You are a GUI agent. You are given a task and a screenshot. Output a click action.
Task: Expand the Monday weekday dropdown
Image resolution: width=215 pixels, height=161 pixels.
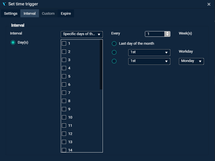click(191, 61)
